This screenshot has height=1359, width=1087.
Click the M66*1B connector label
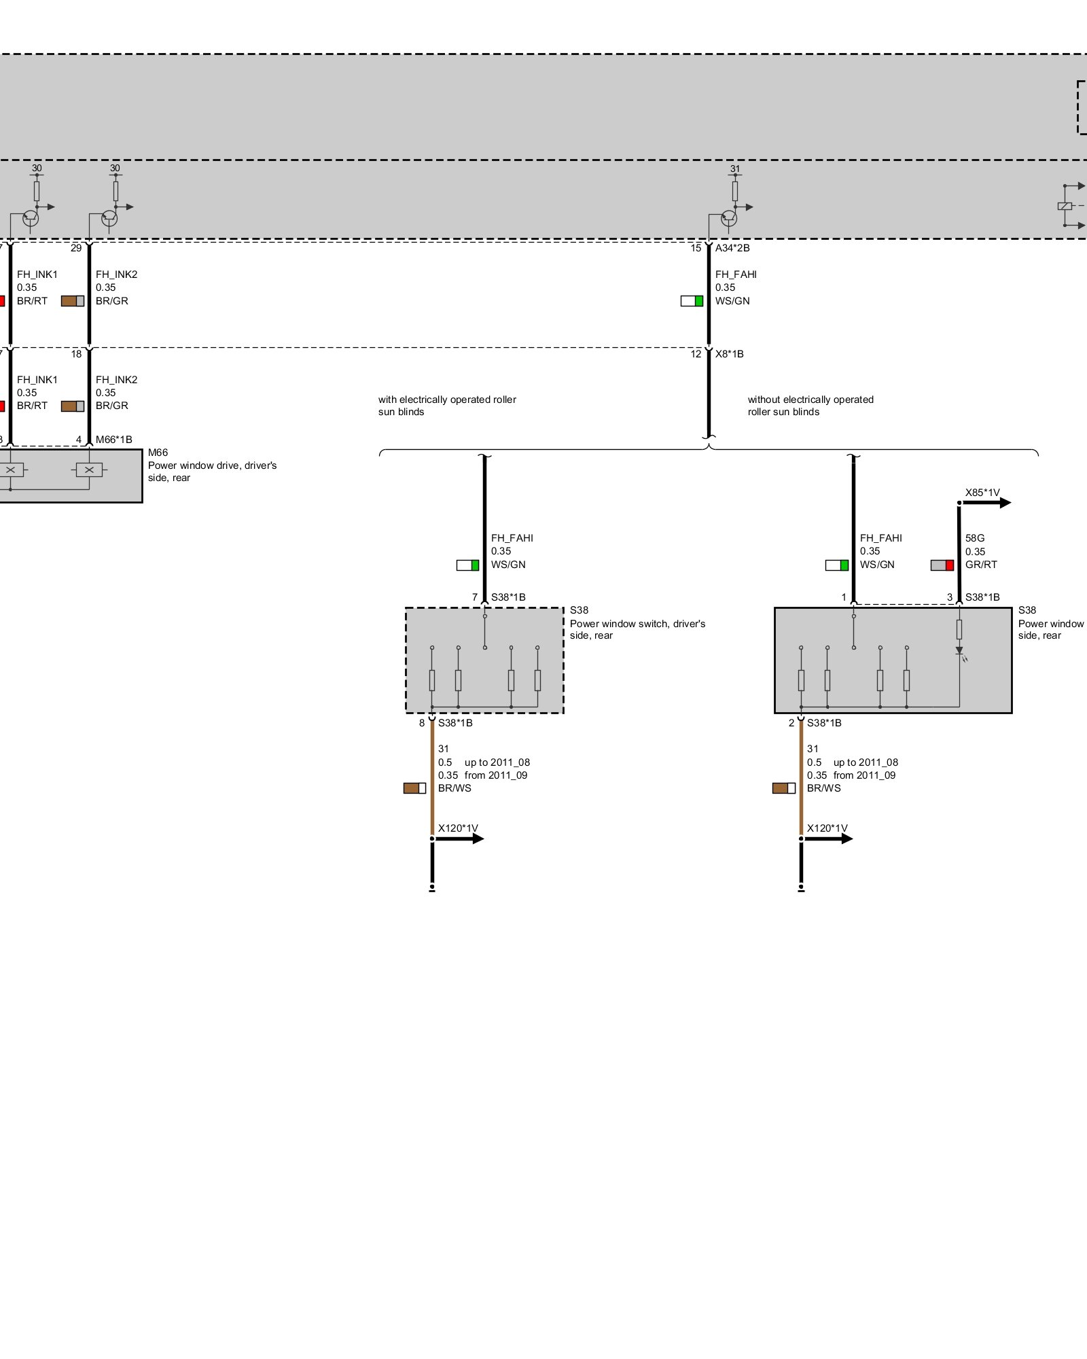tap(113, 440)
